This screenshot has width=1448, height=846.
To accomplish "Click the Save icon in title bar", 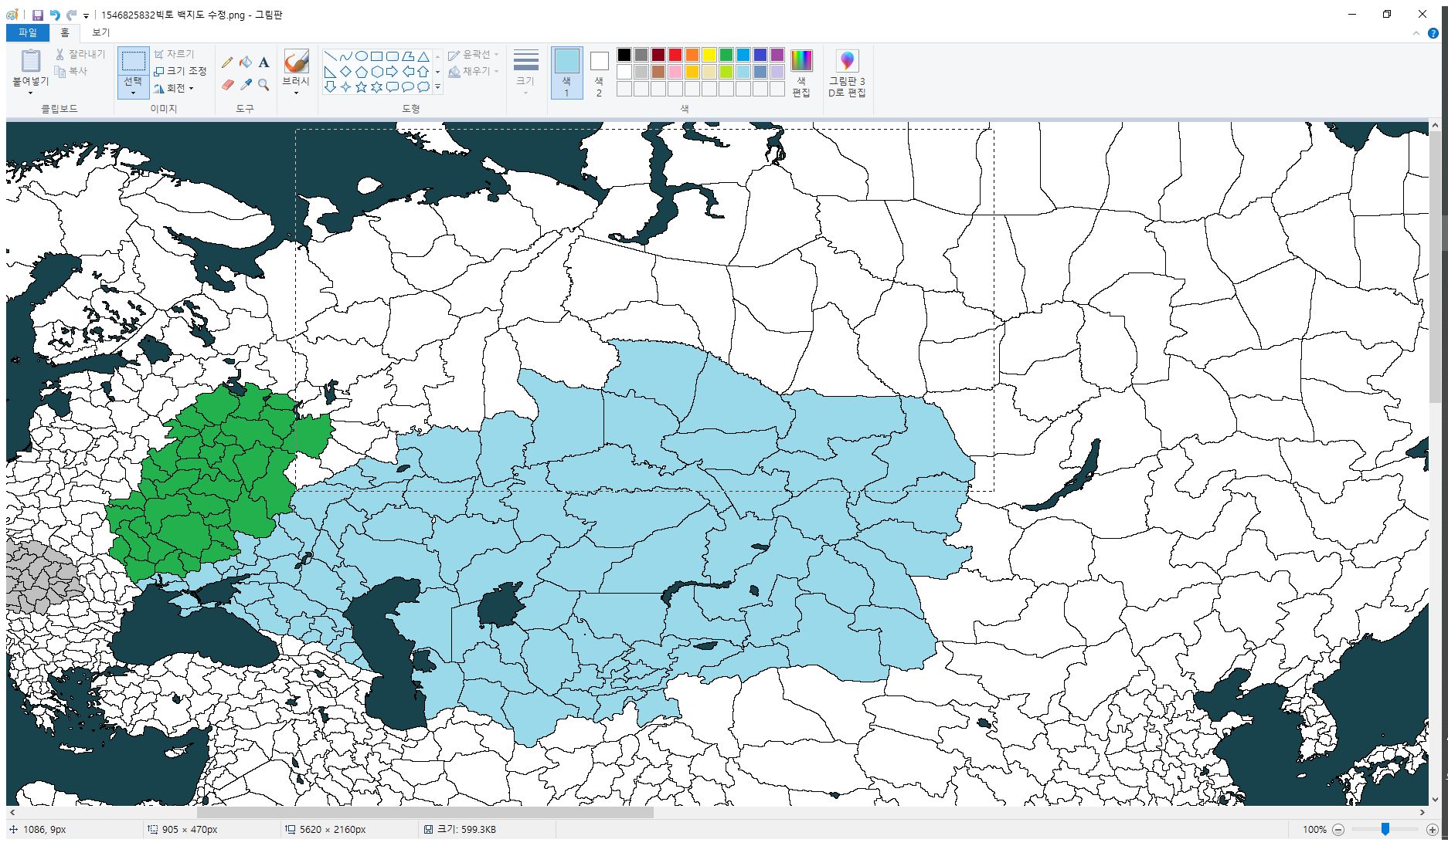I will [37, 15].
